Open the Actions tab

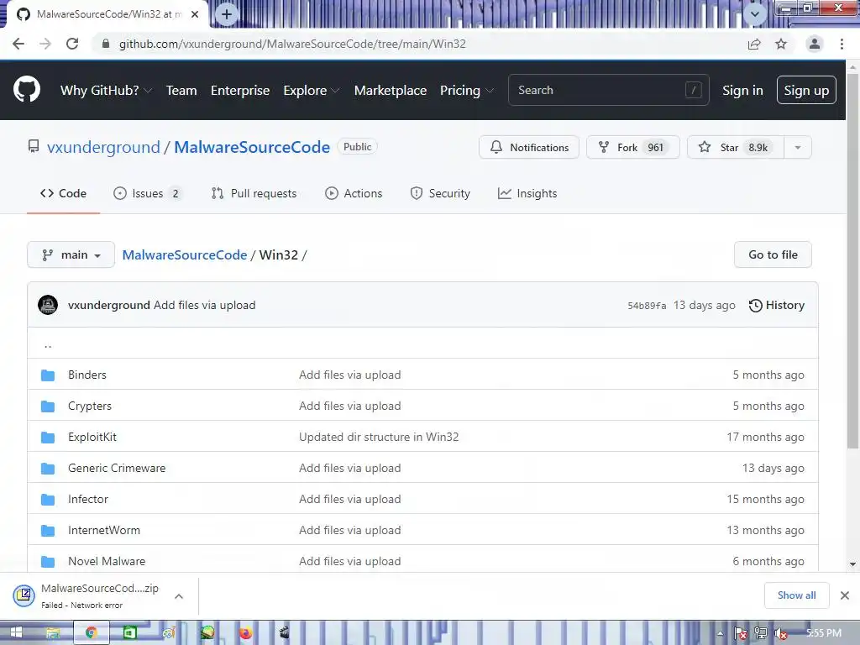(x=354, y=194)
